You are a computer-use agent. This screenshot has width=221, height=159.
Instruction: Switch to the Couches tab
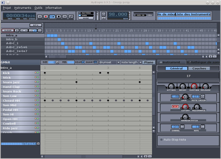point(199,68)
